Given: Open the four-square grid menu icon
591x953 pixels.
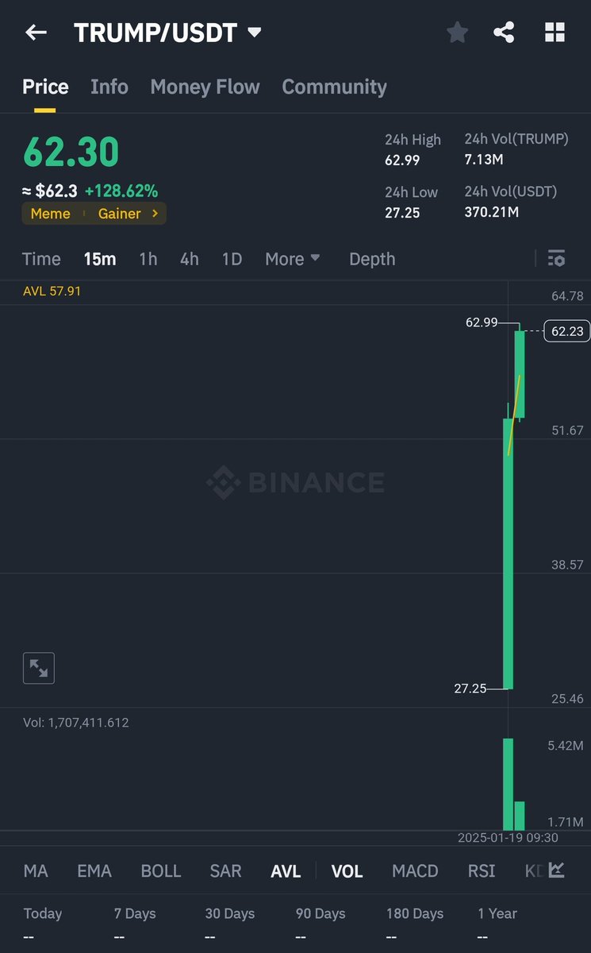Looking at the screenshot, I should tap(555, 33).
